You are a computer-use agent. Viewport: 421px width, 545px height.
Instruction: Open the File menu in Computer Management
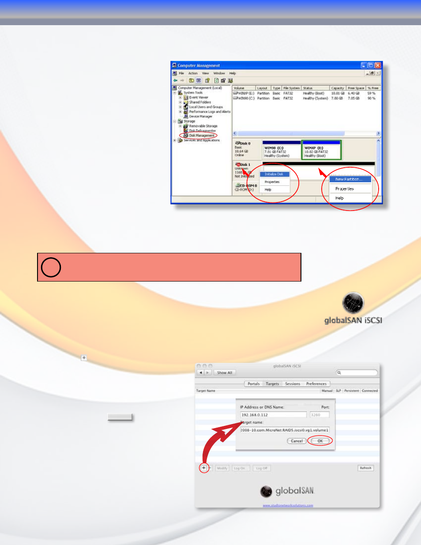(x=181, y=73)
